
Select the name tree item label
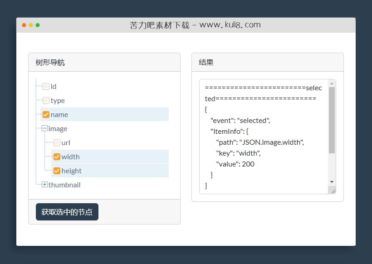click(59, 115)
